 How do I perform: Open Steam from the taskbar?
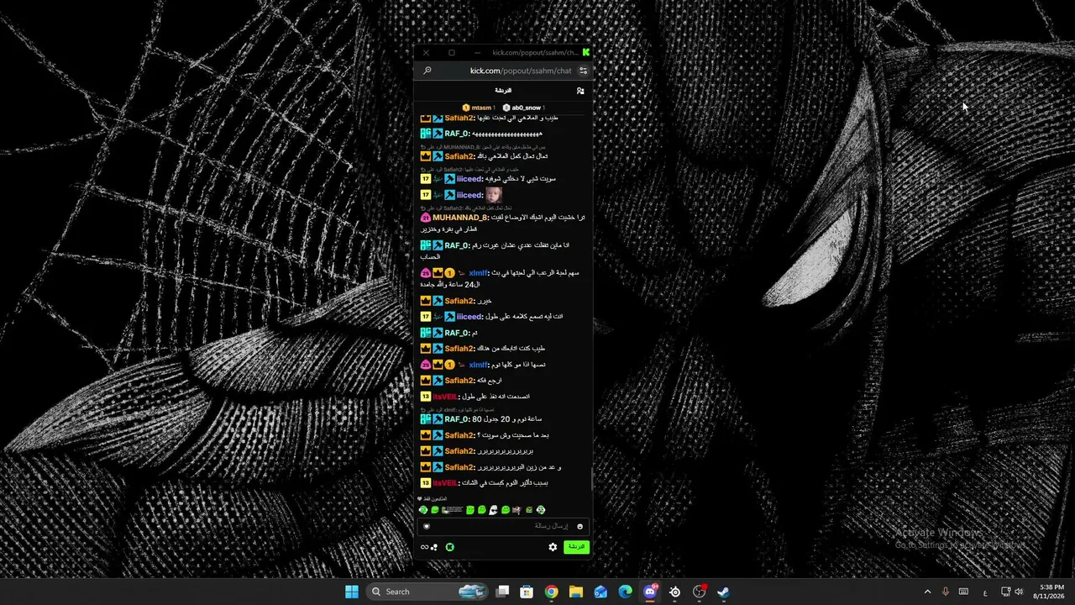pos(723,592)
